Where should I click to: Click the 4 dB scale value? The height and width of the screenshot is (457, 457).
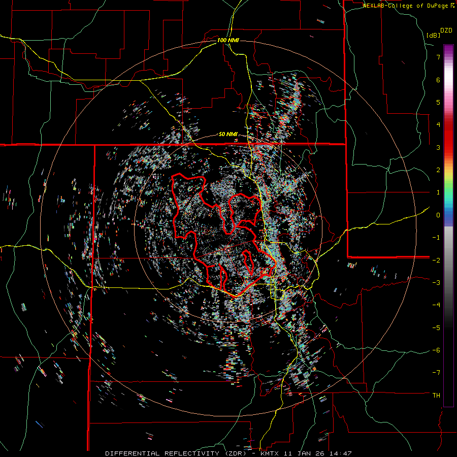[438, 125]
